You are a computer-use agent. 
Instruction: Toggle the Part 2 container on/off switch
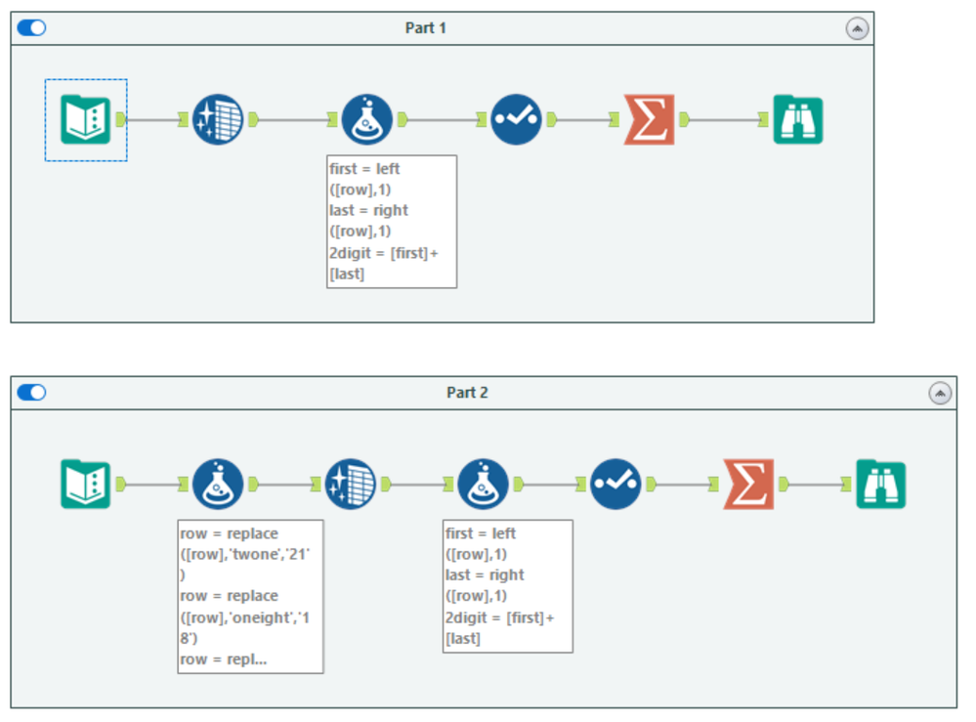pyautogui.click(x=31, y=393)
